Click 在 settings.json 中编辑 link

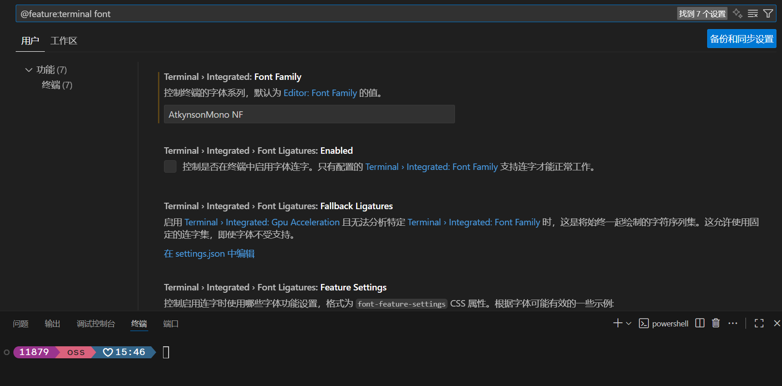tap(209, 253)
